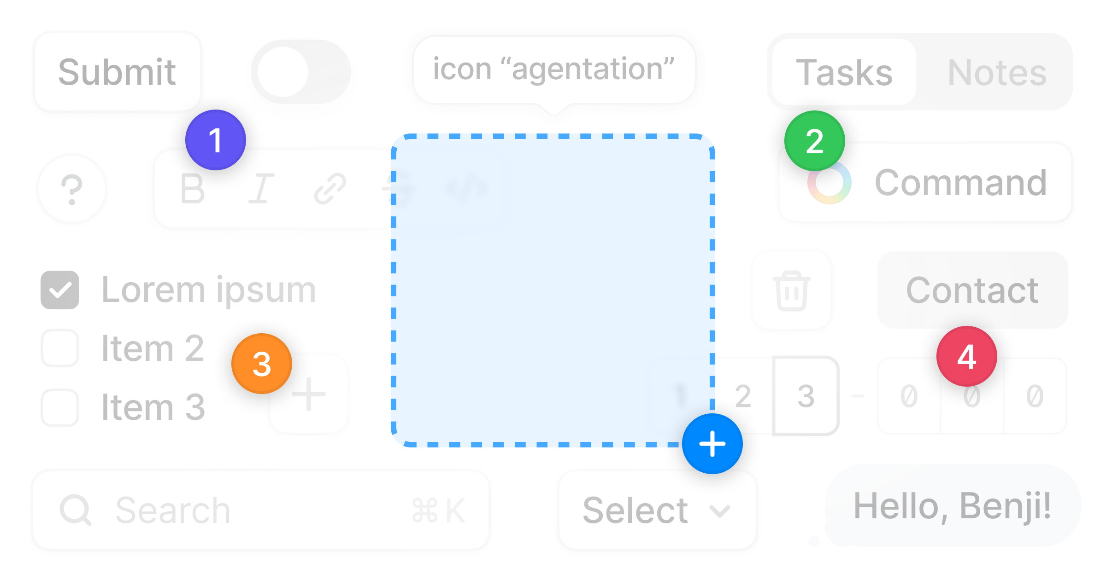Screen dimensions: 1106x580
Task: Open the Select dropdown
Action: [x=657, y=510]
